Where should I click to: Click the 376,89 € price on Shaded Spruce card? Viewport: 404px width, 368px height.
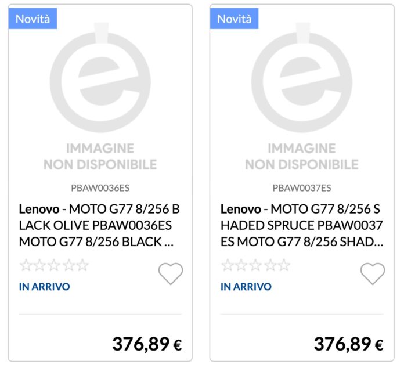348,344
